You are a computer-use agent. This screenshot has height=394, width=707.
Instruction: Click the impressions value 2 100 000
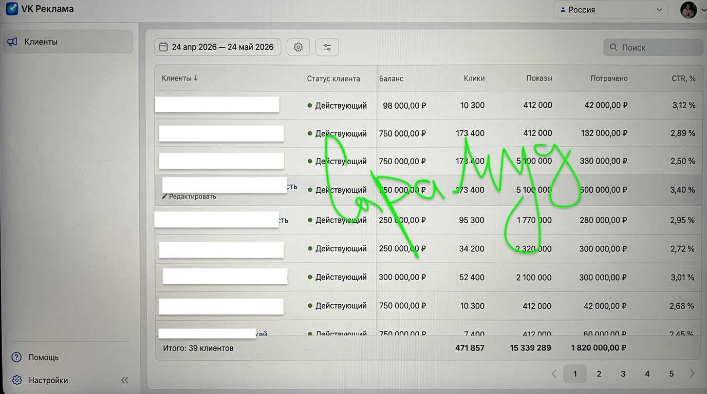[x=534, y=278]
